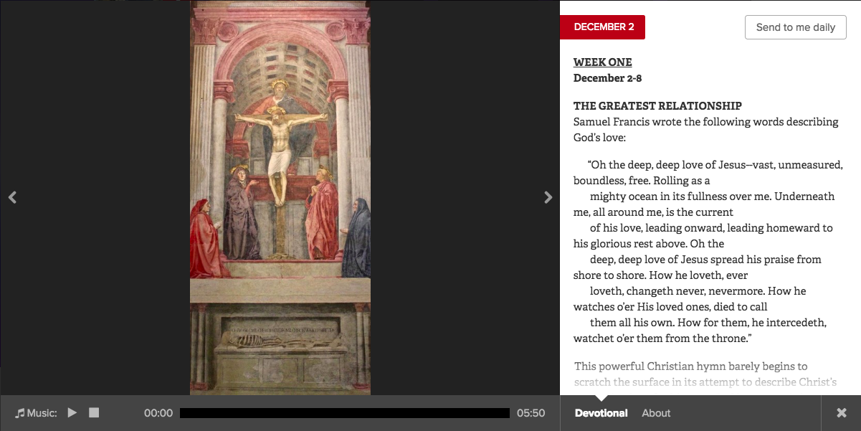The width and height of the screenshot is (861, 431).
Task: Click THE GREATEST RELATIONSHIP title
Action: click(657, 105)
